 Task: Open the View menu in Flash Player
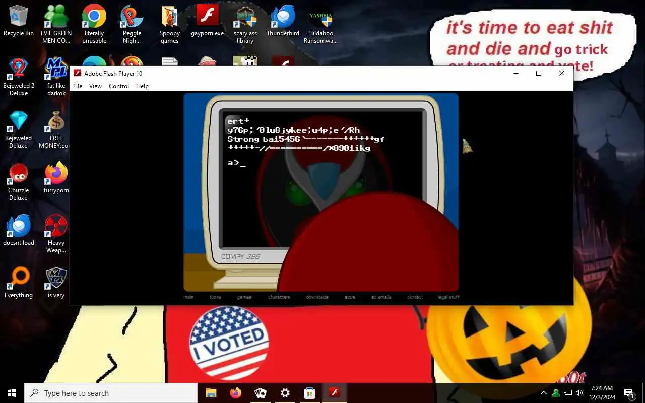[x=95, y=86]
